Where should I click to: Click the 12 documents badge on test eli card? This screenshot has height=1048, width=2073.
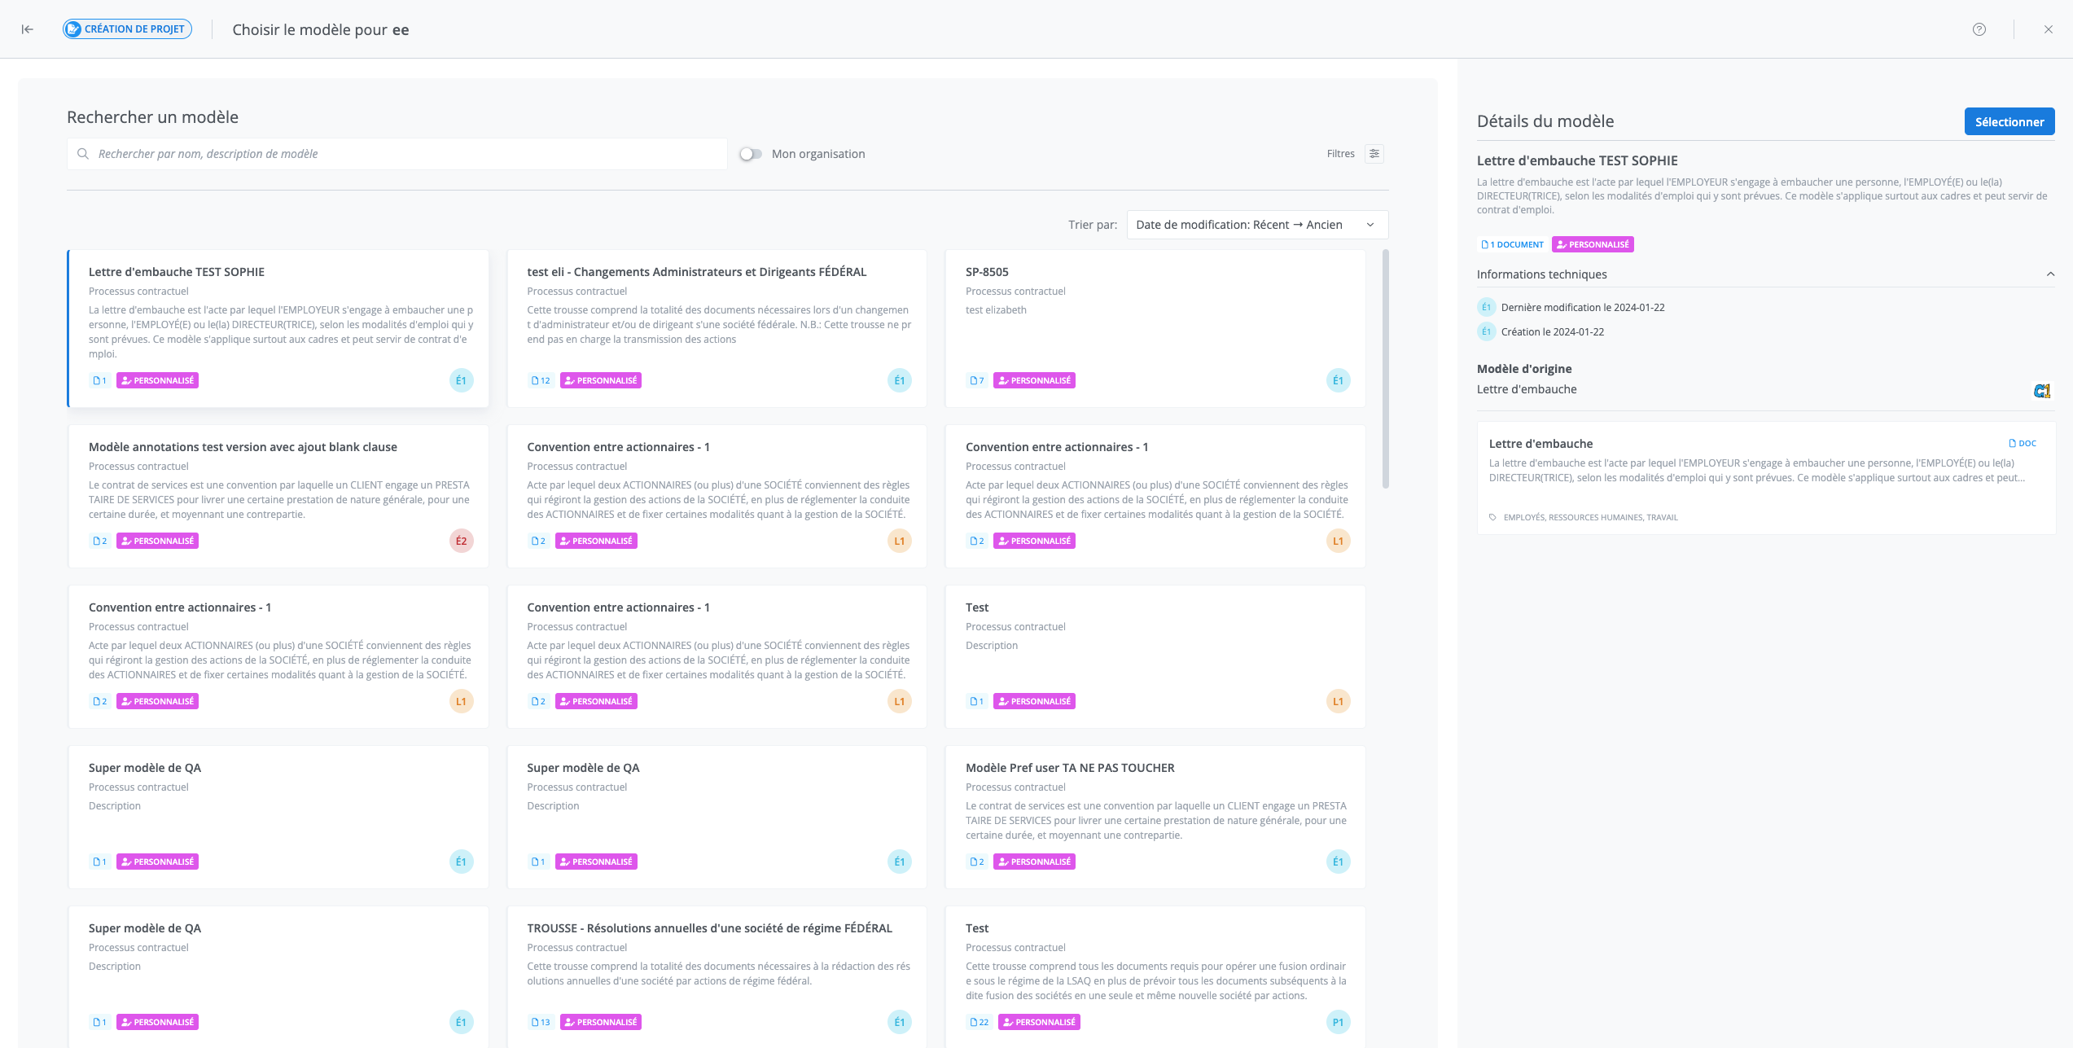coord(541,380)
